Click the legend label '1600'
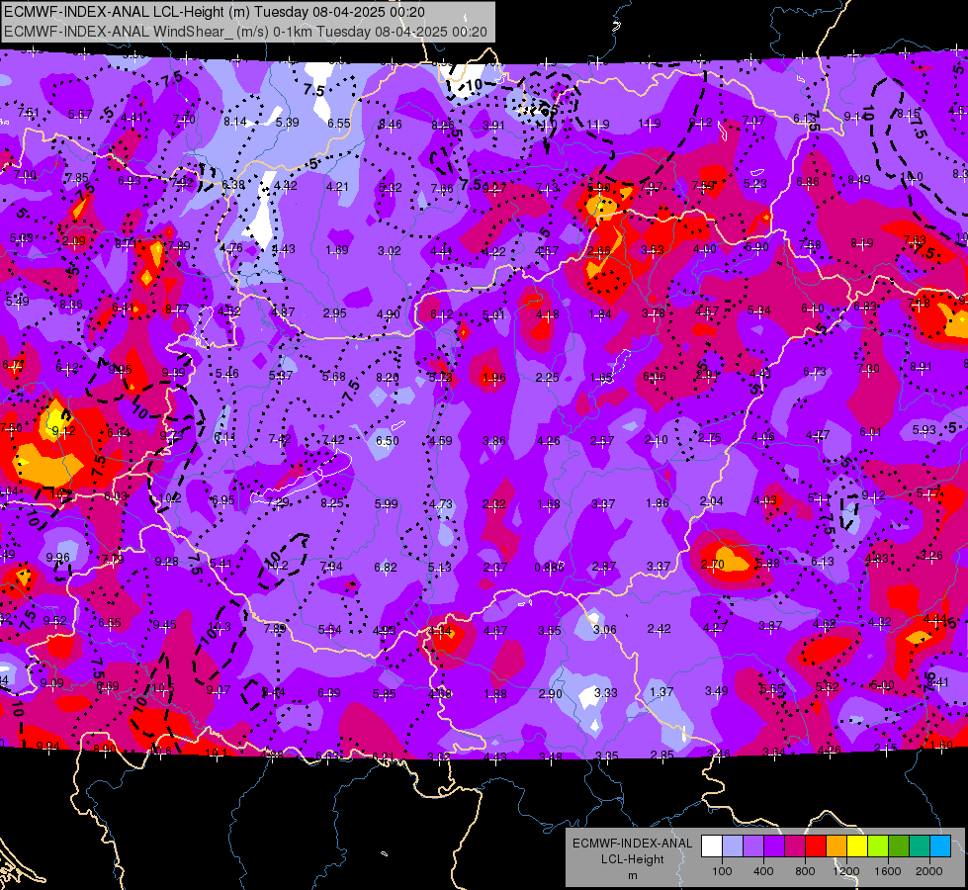968x890 pixels. click(x=888, y=871)
